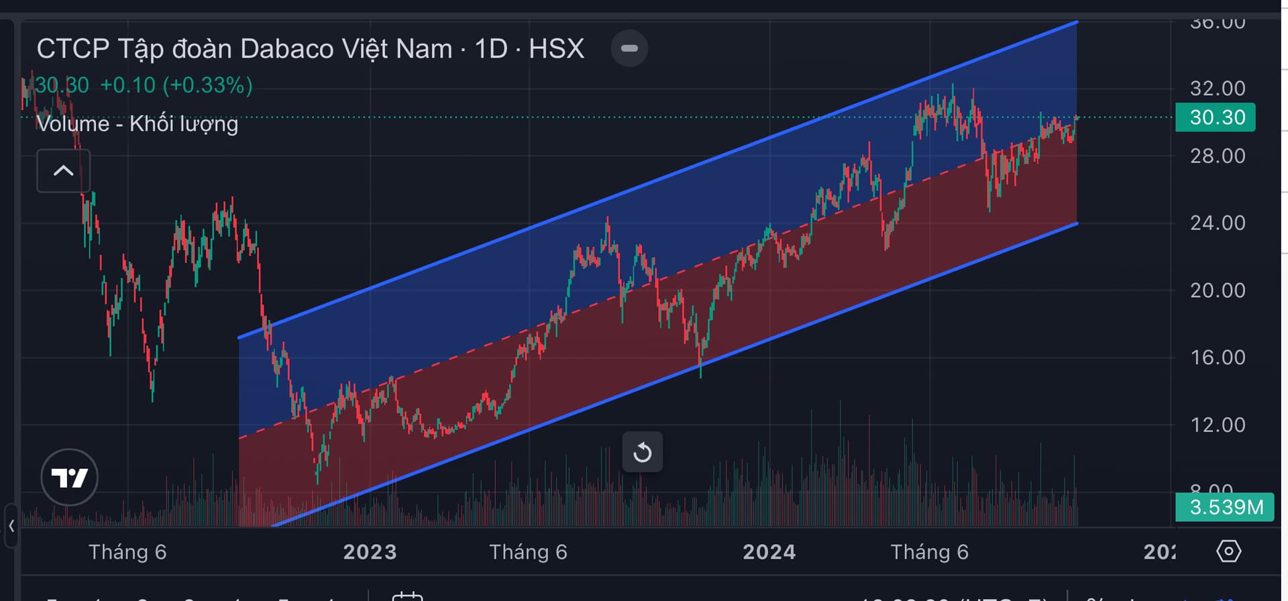
Task: Reset the chart view
Action: [x=642, y=452]
